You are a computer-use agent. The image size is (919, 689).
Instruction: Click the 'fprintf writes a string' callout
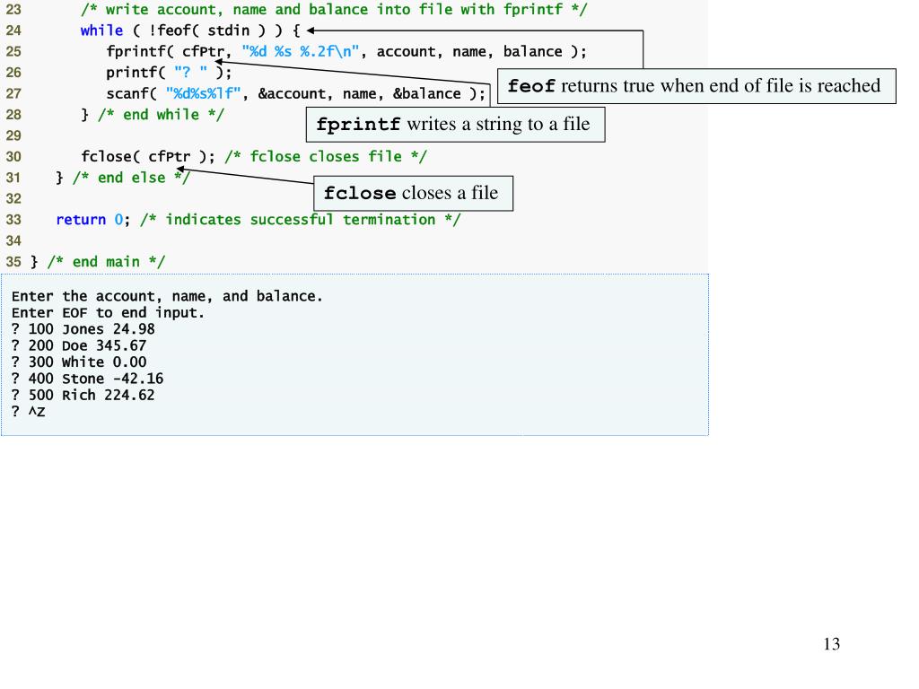click(455, 124)
